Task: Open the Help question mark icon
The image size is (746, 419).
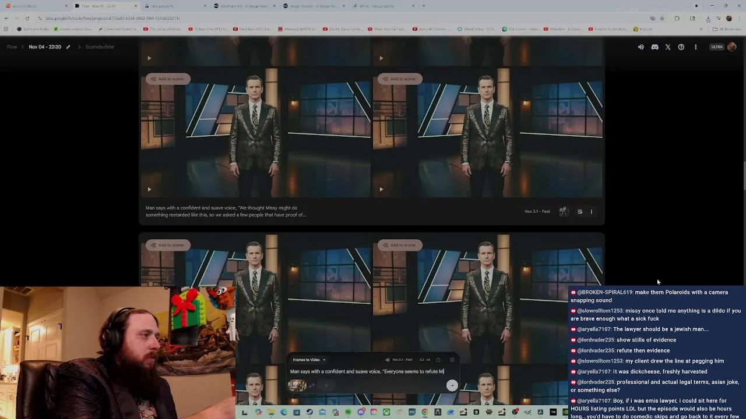Action: 681,47
